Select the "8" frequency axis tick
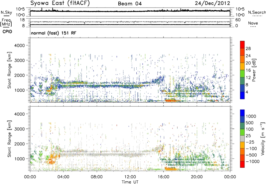 tap(23, 26)
